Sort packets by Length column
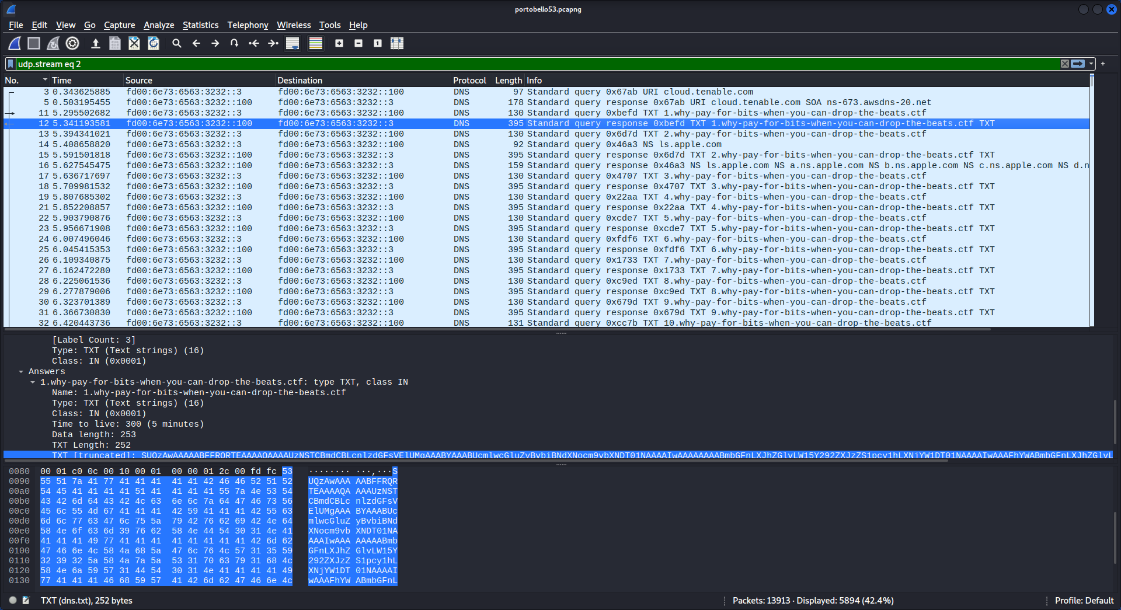Image resolution: width=1121 pixels, height=610 pixels. click(509, 81)
